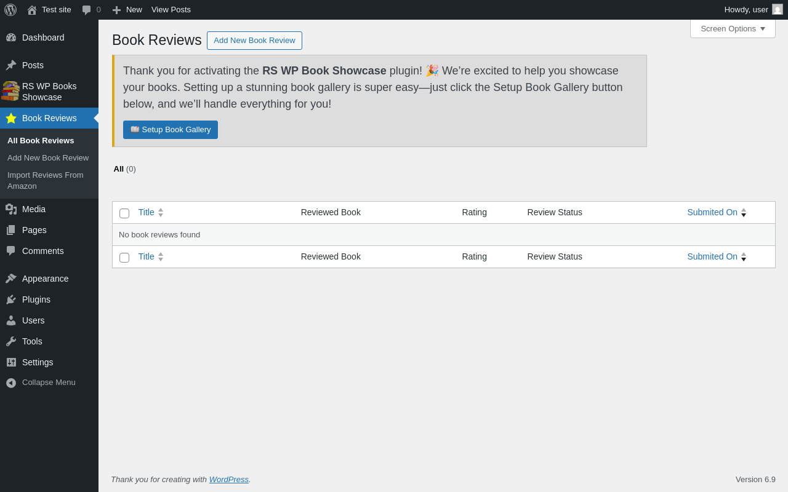Click the Setup Book Gallery button
Image resolution: width=788 pixels, height=492 pixels.
(x=171, y=130)
